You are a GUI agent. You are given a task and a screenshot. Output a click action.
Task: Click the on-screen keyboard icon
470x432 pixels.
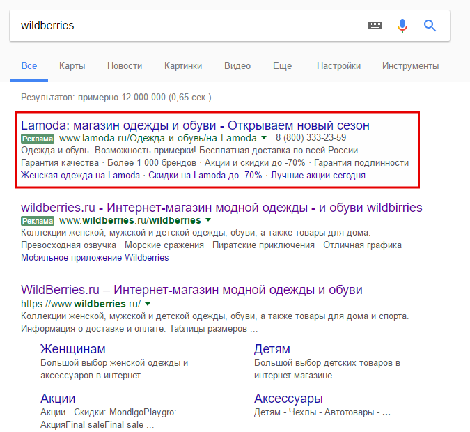375,26
